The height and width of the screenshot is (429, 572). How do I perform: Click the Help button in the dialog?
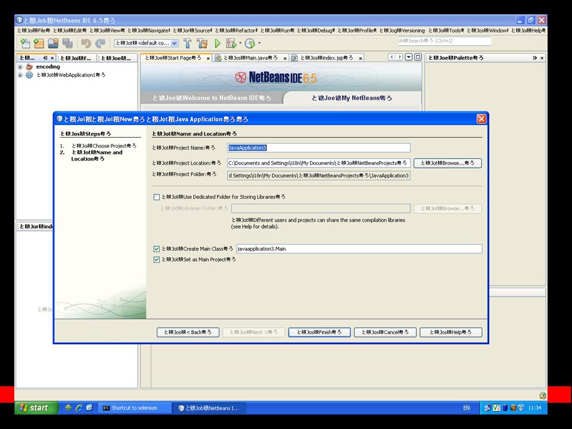pyautogui.click(x=450, y=332)
